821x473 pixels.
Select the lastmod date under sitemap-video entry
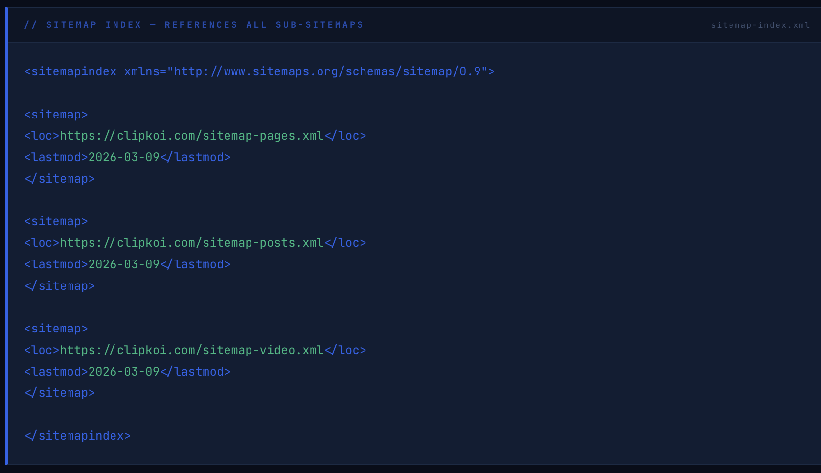[123, 371]
